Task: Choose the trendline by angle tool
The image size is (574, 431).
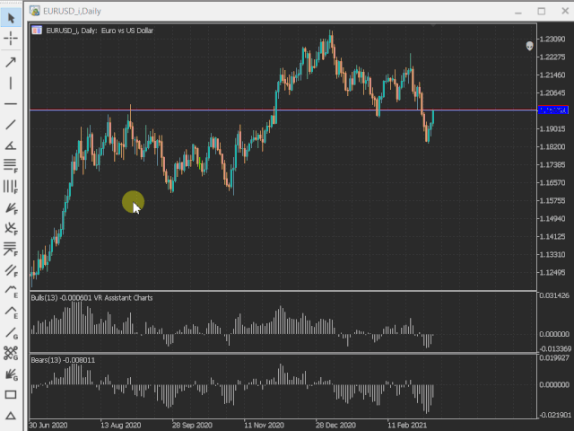Action: (11, 145)
